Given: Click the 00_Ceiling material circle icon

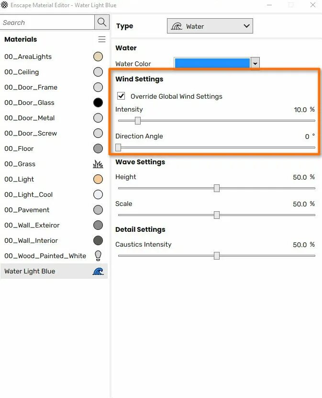Looking at the screenshot, I should (x=98, y=72).
